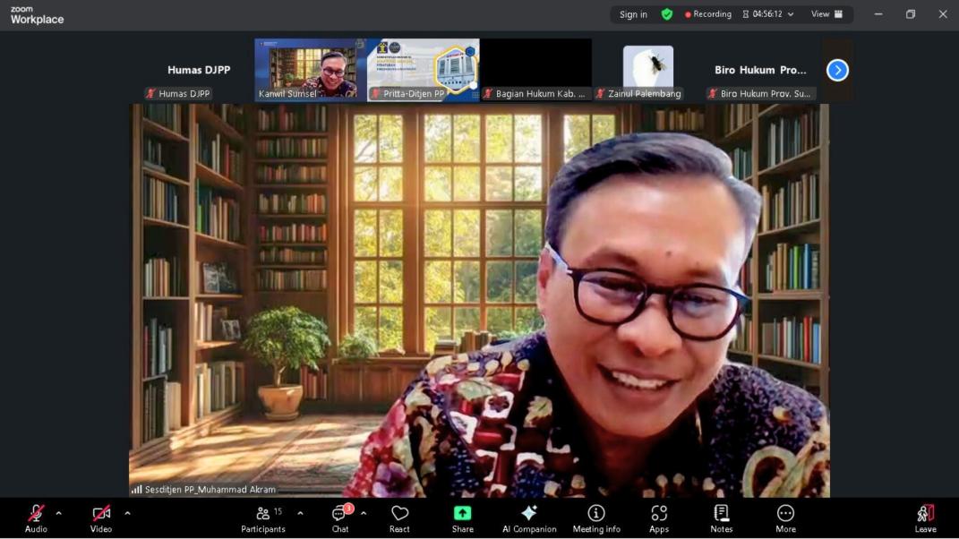Click the green Share screen icon
Viewport: 959px width, 539px height.
462,513
